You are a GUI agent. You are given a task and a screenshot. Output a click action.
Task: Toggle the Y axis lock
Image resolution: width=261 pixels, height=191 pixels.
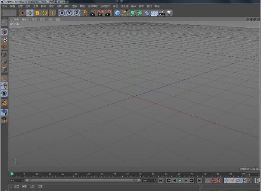coord(69,13)
